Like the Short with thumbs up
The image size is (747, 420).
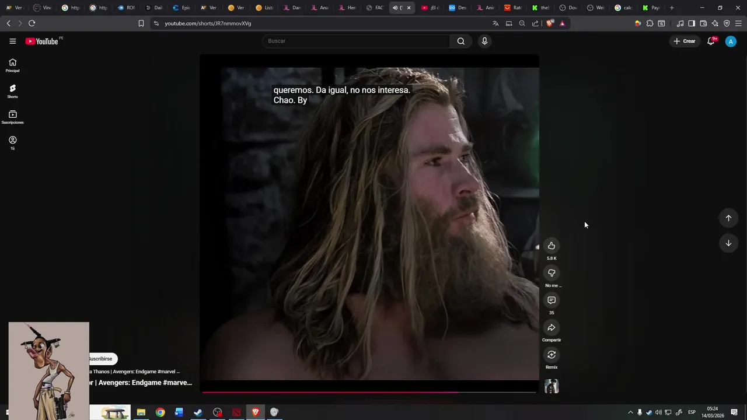pyautogui.click(x=551, y=246)
